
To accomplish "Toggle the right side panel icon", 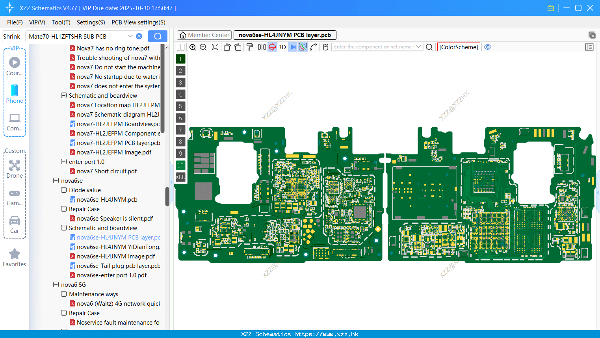I will pos(589,47).
